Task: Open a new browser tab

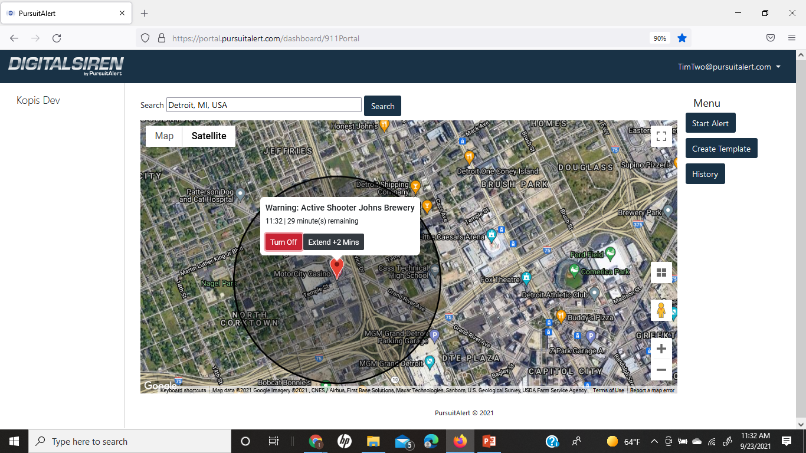Action: pos(145,13)
